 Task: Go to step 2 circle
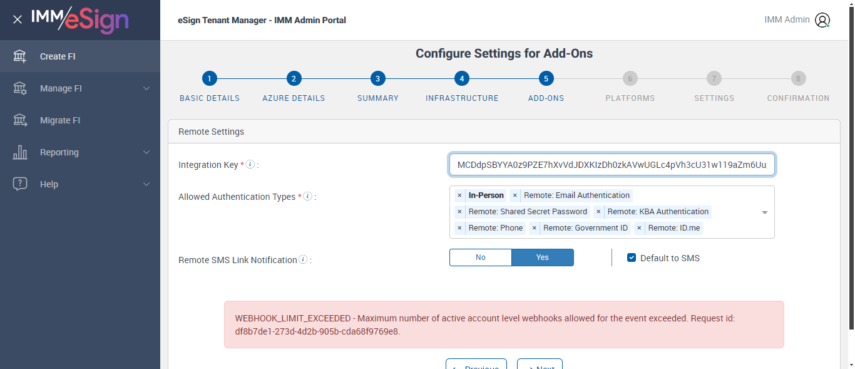click(x=294, y=78)
